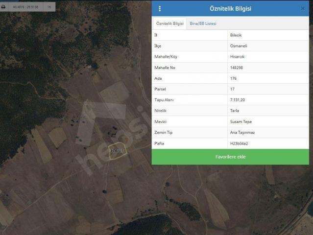Open the three-dot menu in panel header
This screenshot has height=235, width=313.
click(160, 9)
